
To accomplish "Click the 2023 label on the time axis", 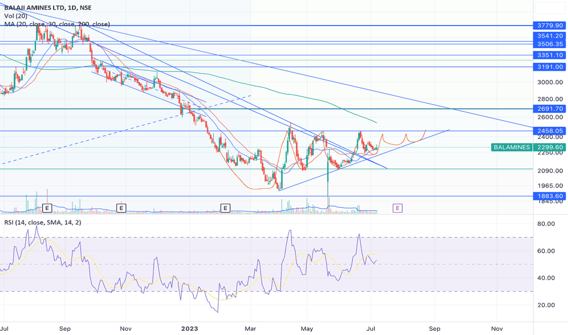I will point(190,328).
